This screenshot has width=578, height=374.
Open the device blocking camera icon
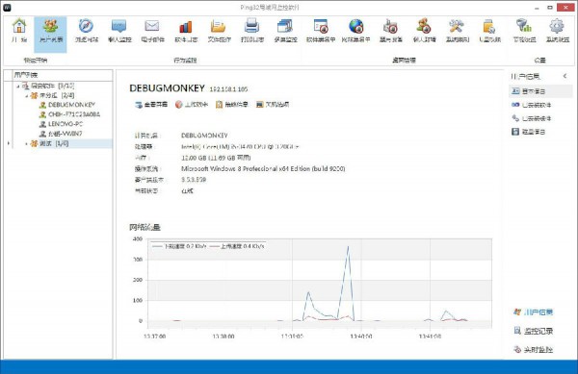pos(390,31)
